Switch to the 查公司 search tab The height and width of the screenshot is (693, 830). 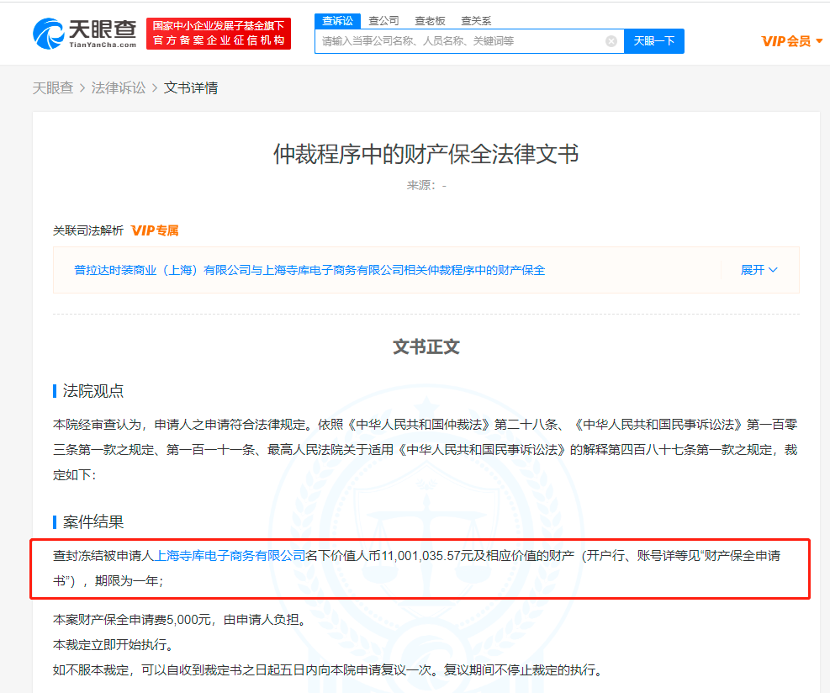point(383,21)
